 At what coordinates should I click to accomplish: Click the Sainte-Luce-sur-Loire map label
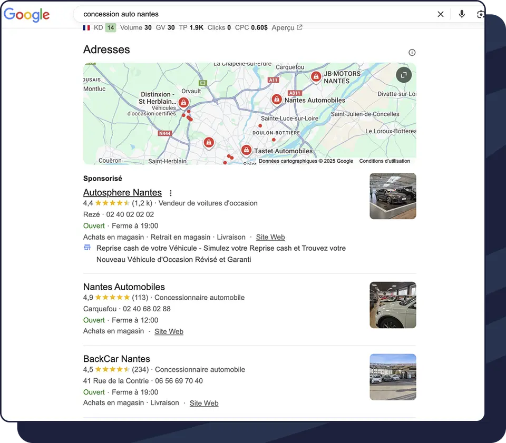coord(289,119)
